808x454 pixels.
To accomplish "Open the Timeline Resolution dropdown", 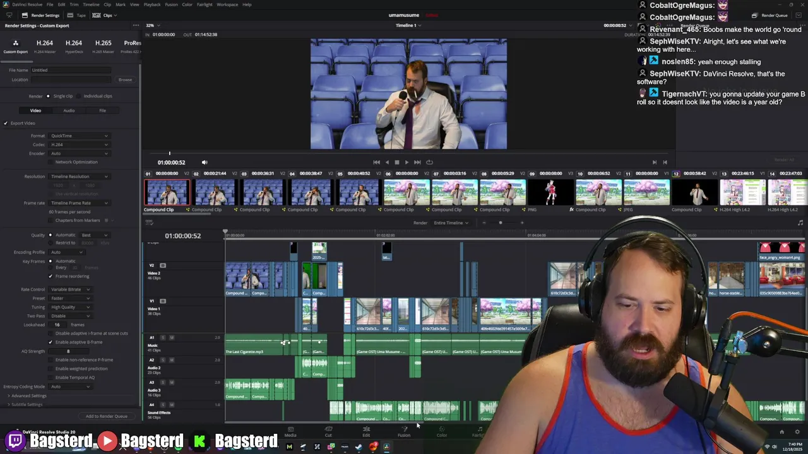I will point(79,177).
